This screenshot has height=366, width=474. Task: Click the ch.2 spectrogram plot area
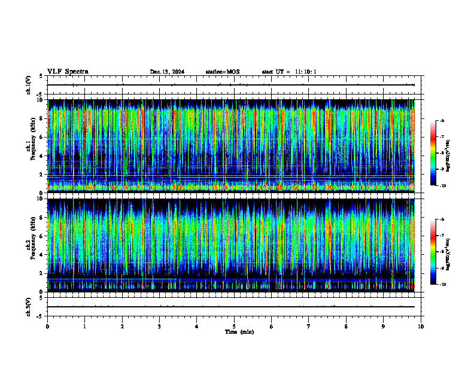click(x=231, y=245)
